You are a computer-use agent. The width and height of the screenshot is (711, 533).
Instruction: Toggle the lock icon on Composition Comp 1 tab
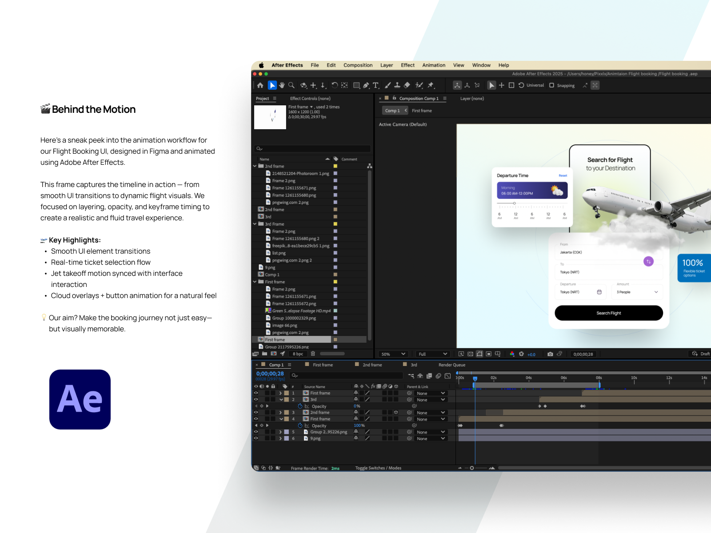tap(394, 98)
